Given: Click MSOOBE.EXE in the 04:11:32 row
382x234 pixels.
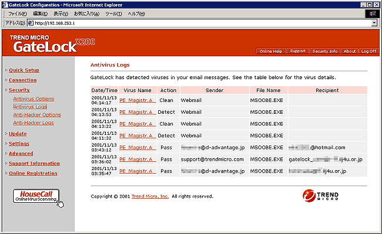Looking at the screenshot, I should tap(267, 135).
